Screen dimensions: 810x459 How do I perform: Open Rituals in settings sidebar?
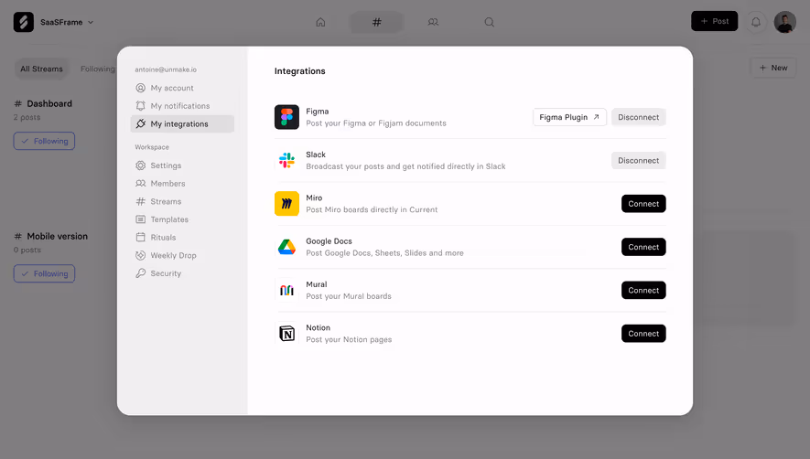(x=182, y=238)
